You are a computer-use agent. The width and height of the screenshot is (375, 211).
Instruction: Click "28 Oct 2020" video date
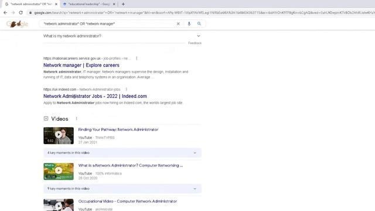(87, 178)
